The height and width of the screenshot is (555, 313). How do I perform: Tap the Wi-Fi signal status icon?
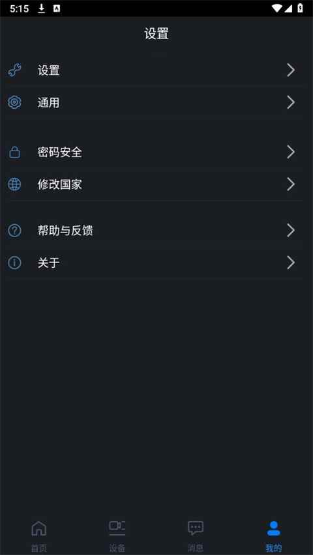tap(276, 8)
